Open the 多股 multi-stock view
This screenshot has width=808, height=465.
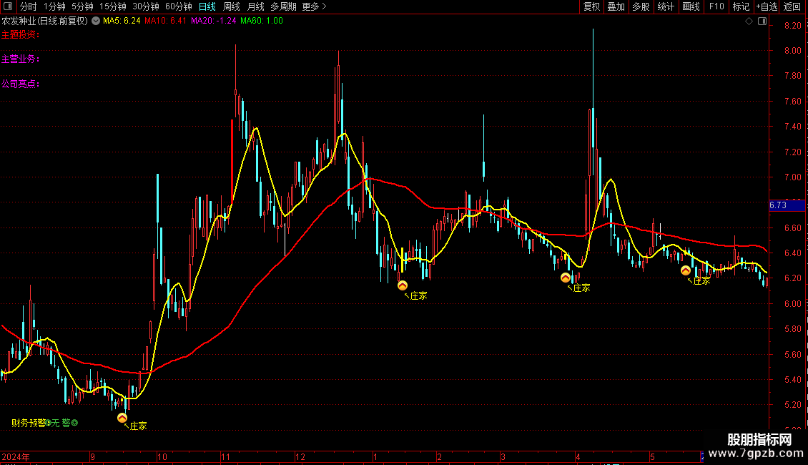pyautogui.click(x=641, y=6)
